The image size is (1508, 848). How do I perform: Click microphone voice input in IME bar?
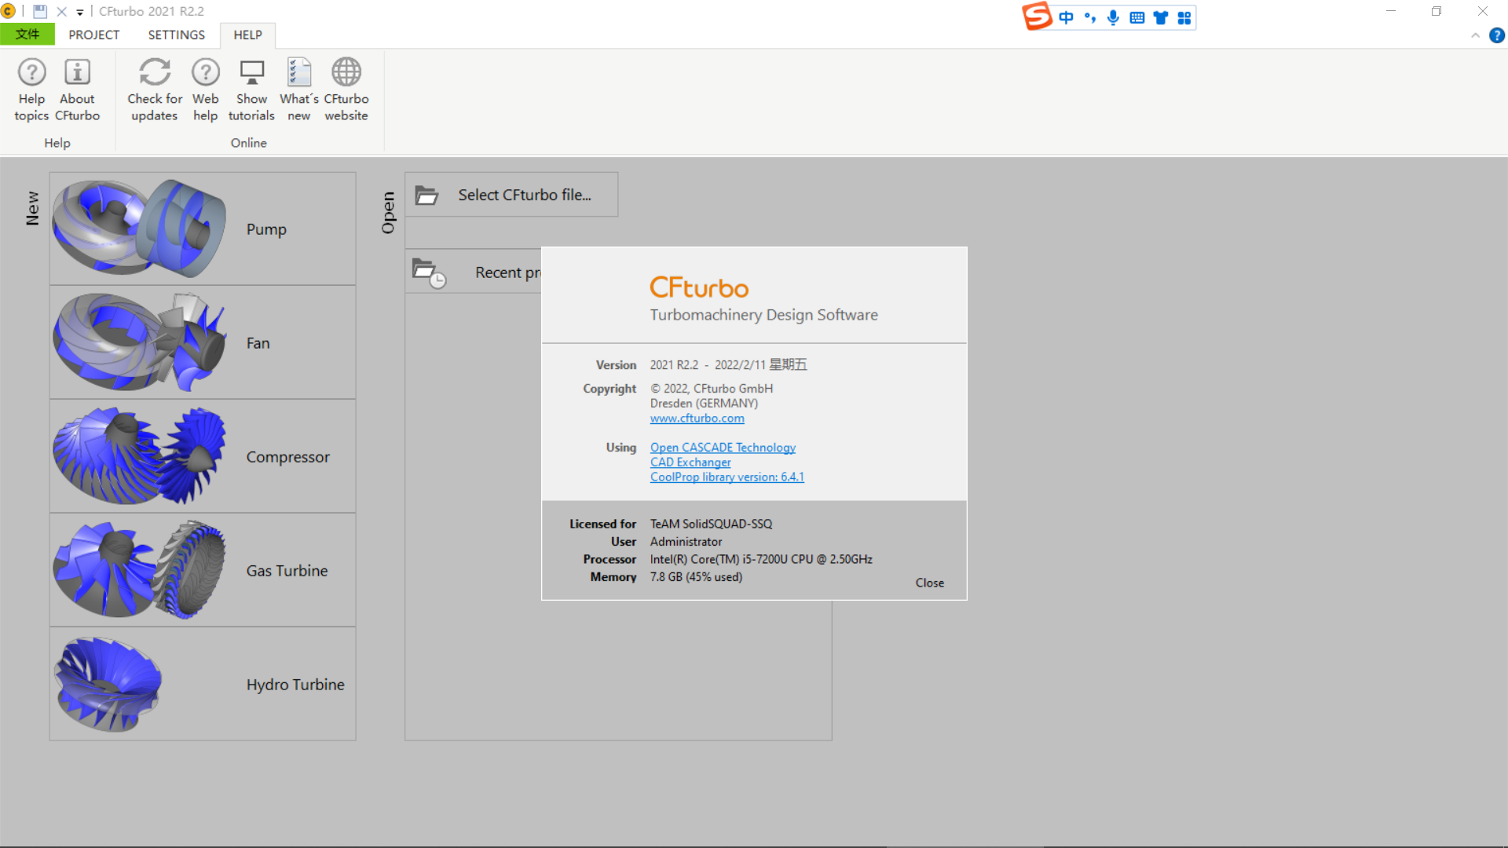(1113, 17)
